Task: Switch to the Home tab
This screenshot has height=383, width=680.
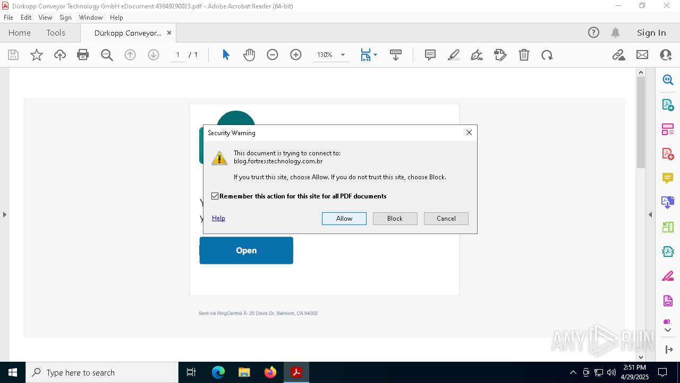Action: pyautogui.click(x=20, y=32)
